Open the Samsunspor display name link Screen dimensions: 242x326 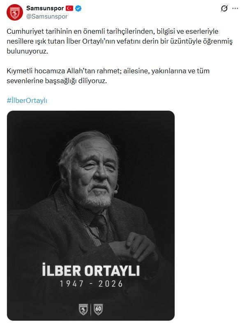point(45,8)
